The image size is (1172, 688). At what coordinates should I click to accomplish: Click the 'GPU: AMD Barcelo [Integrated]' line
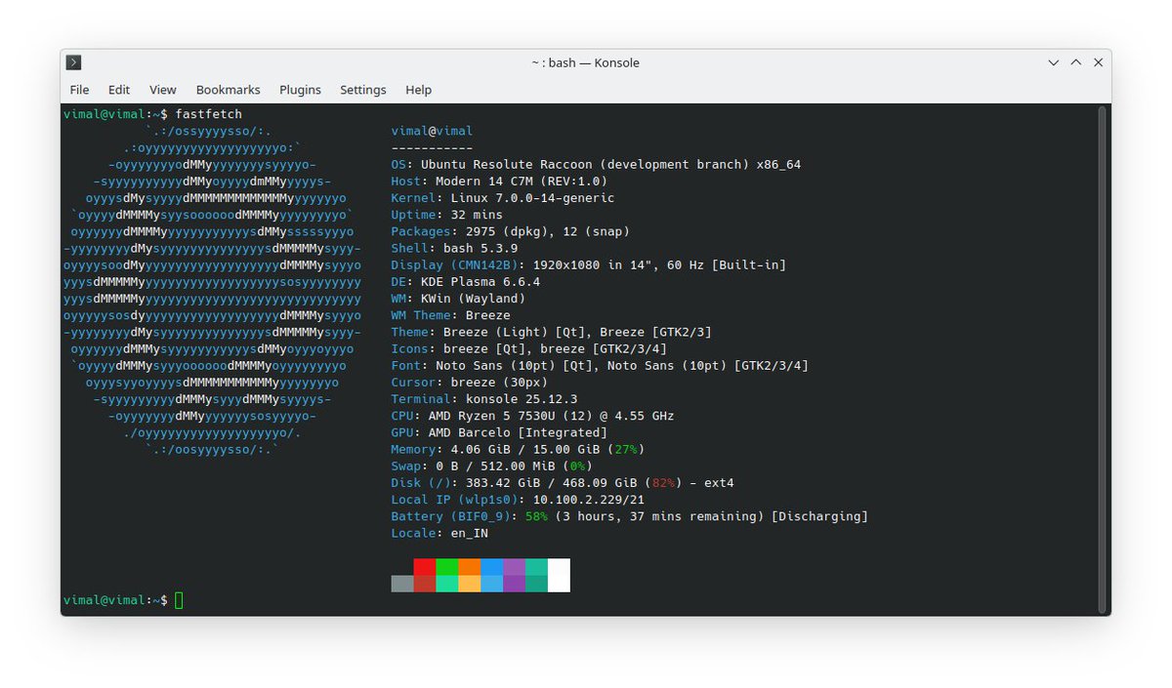tap(499, 432)
